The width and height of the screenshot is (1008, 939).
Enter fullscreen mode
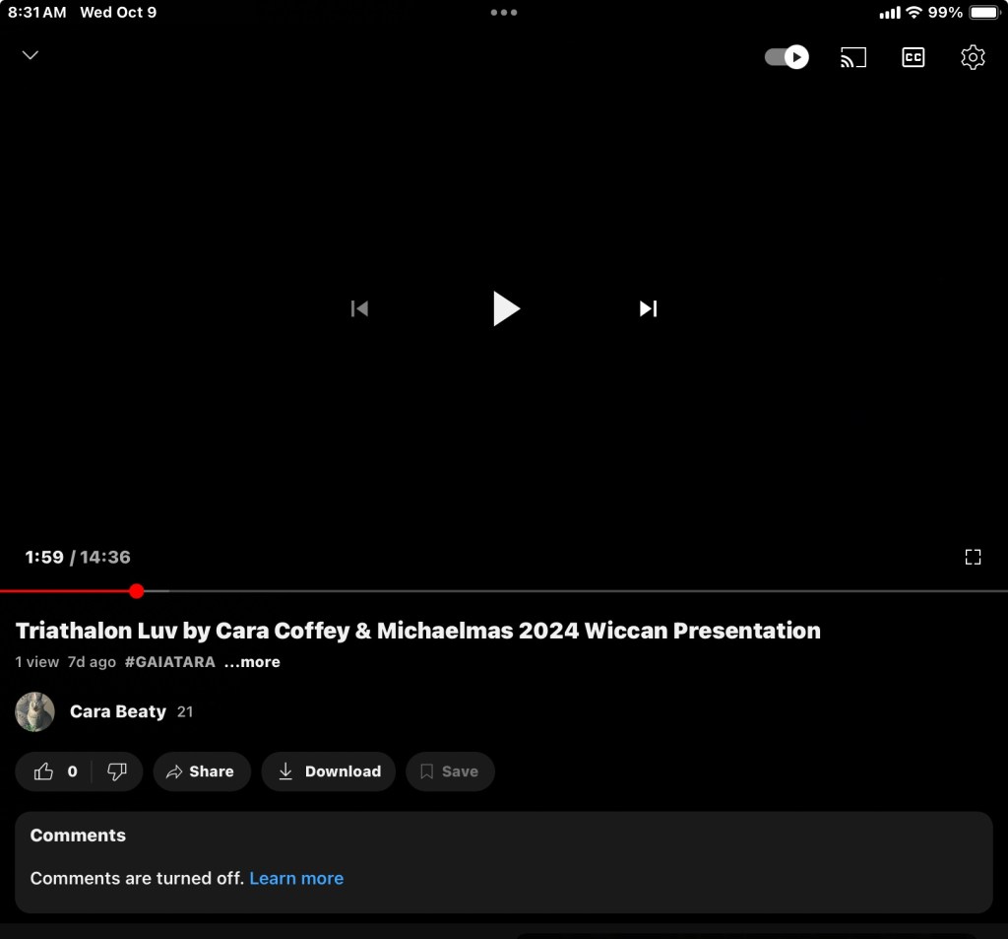click(x=973, y=557)
